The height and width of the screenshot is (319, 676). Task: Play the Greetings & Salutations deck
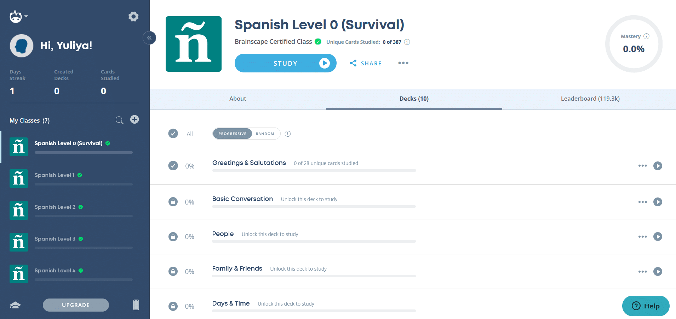[658, 166]
